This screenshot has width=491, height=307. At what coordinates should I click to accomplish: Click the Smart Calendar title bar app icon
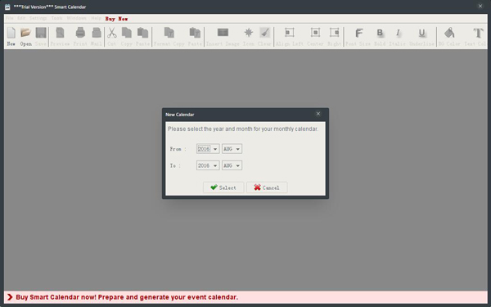(7, 7)
